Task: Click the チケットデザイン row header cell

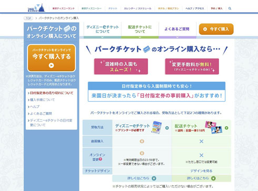Action: (97, 171)
